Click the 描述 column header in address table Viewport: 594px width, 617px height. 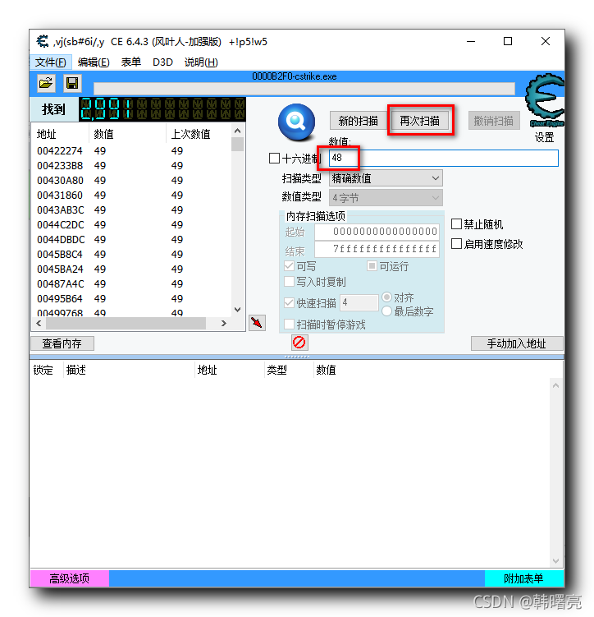point(129,370)
